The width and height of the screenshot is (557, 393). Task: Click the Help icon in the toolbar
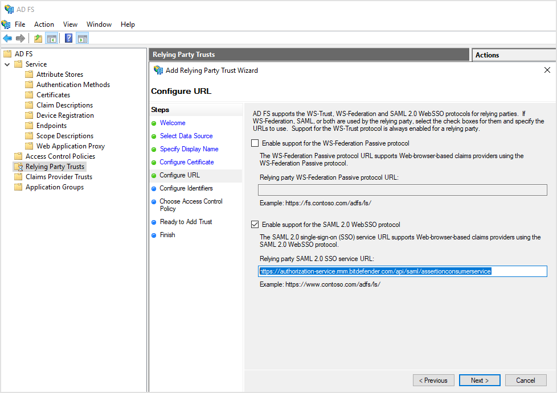[x=68, y=38]
